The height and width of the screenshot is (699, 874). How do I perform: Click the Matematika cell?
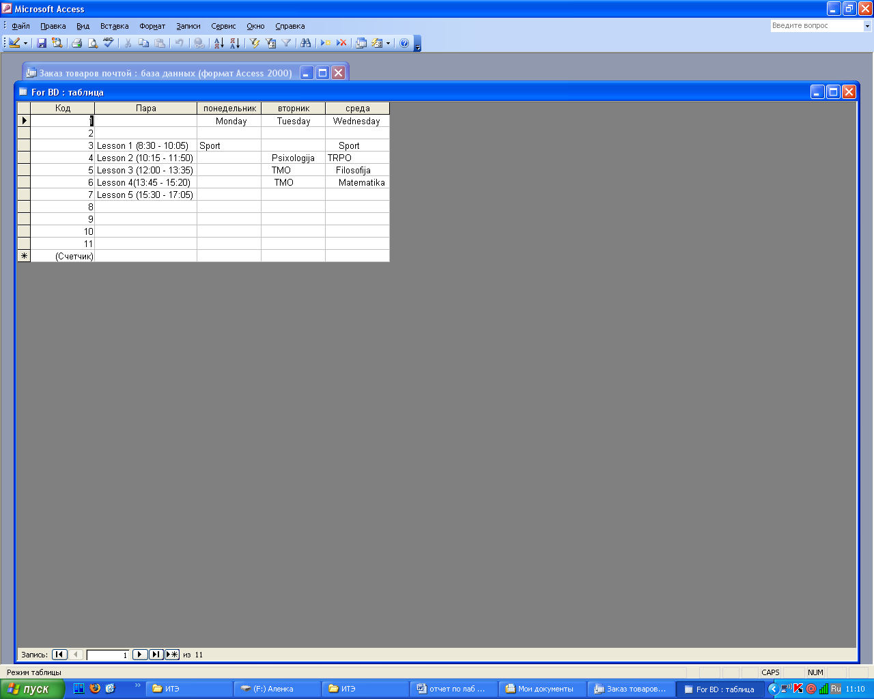[x=358, y=182]
